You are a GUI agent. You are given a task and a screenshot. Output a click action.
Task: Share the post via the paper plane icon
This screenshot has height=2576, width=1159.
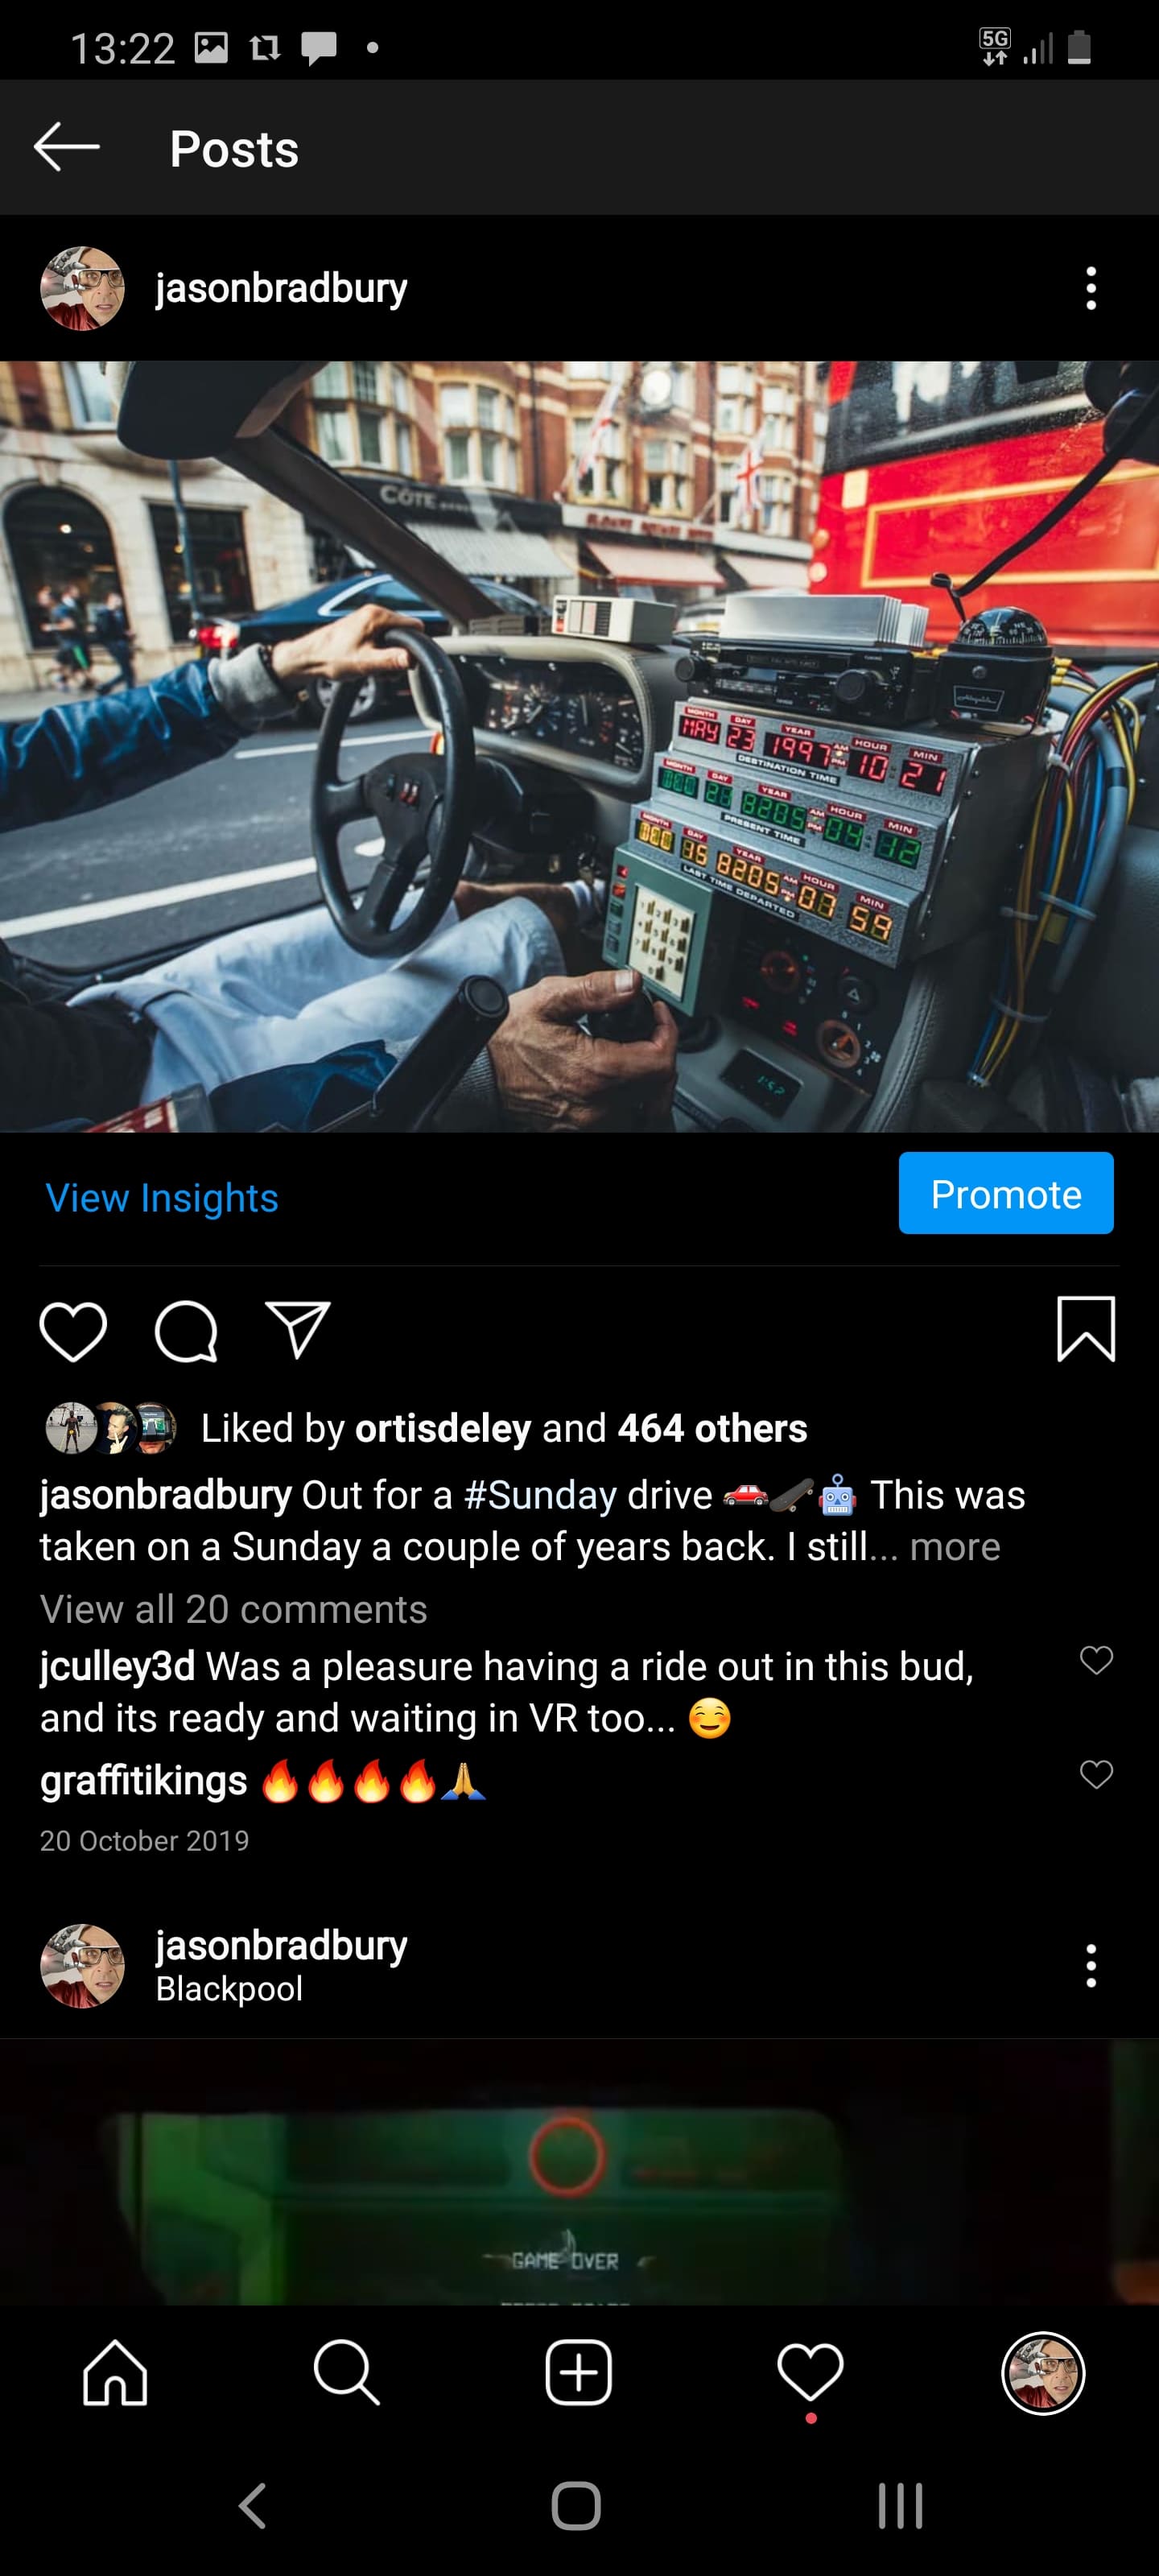click(297, 1329)
